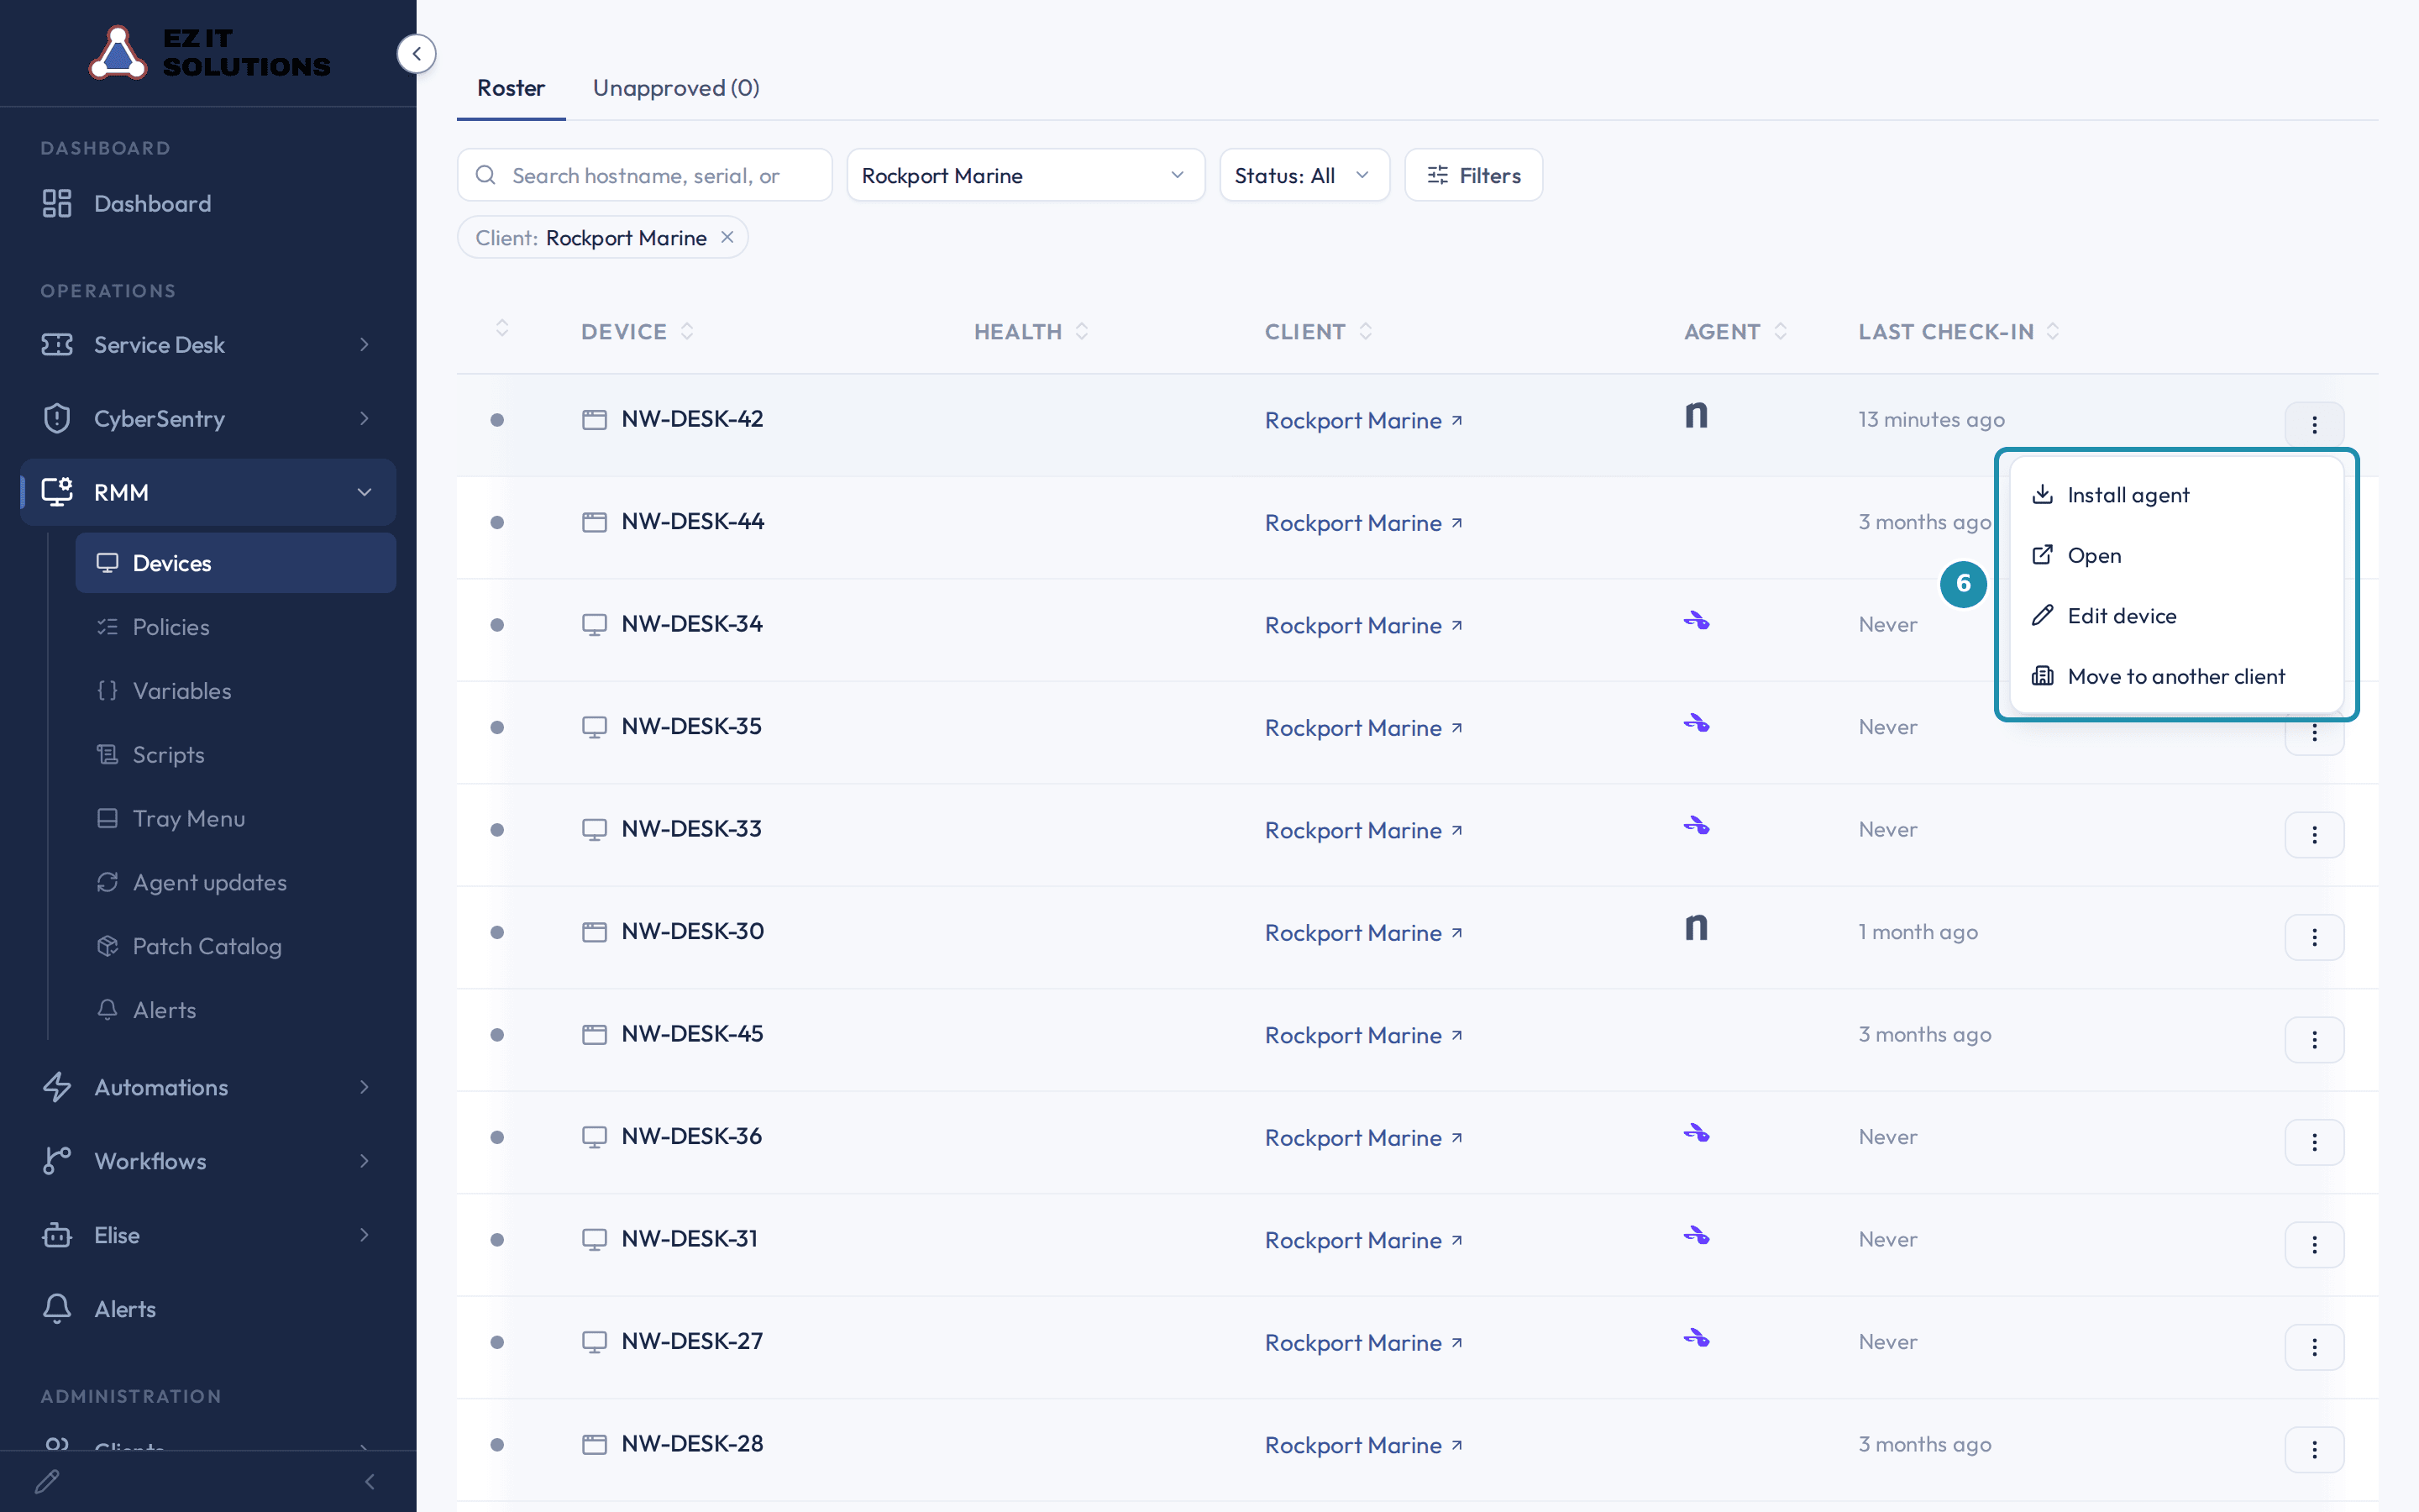This screenshot has width=2419, height=1512.
Task: Open the actions menu for NW-DESK-36
Action: pos(2314,1143)
